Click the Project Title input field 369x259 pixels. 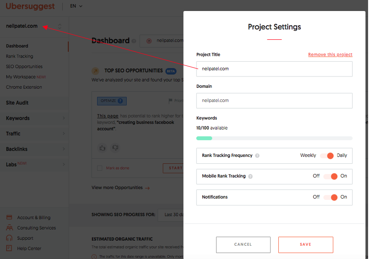click(x=274, y=69)
